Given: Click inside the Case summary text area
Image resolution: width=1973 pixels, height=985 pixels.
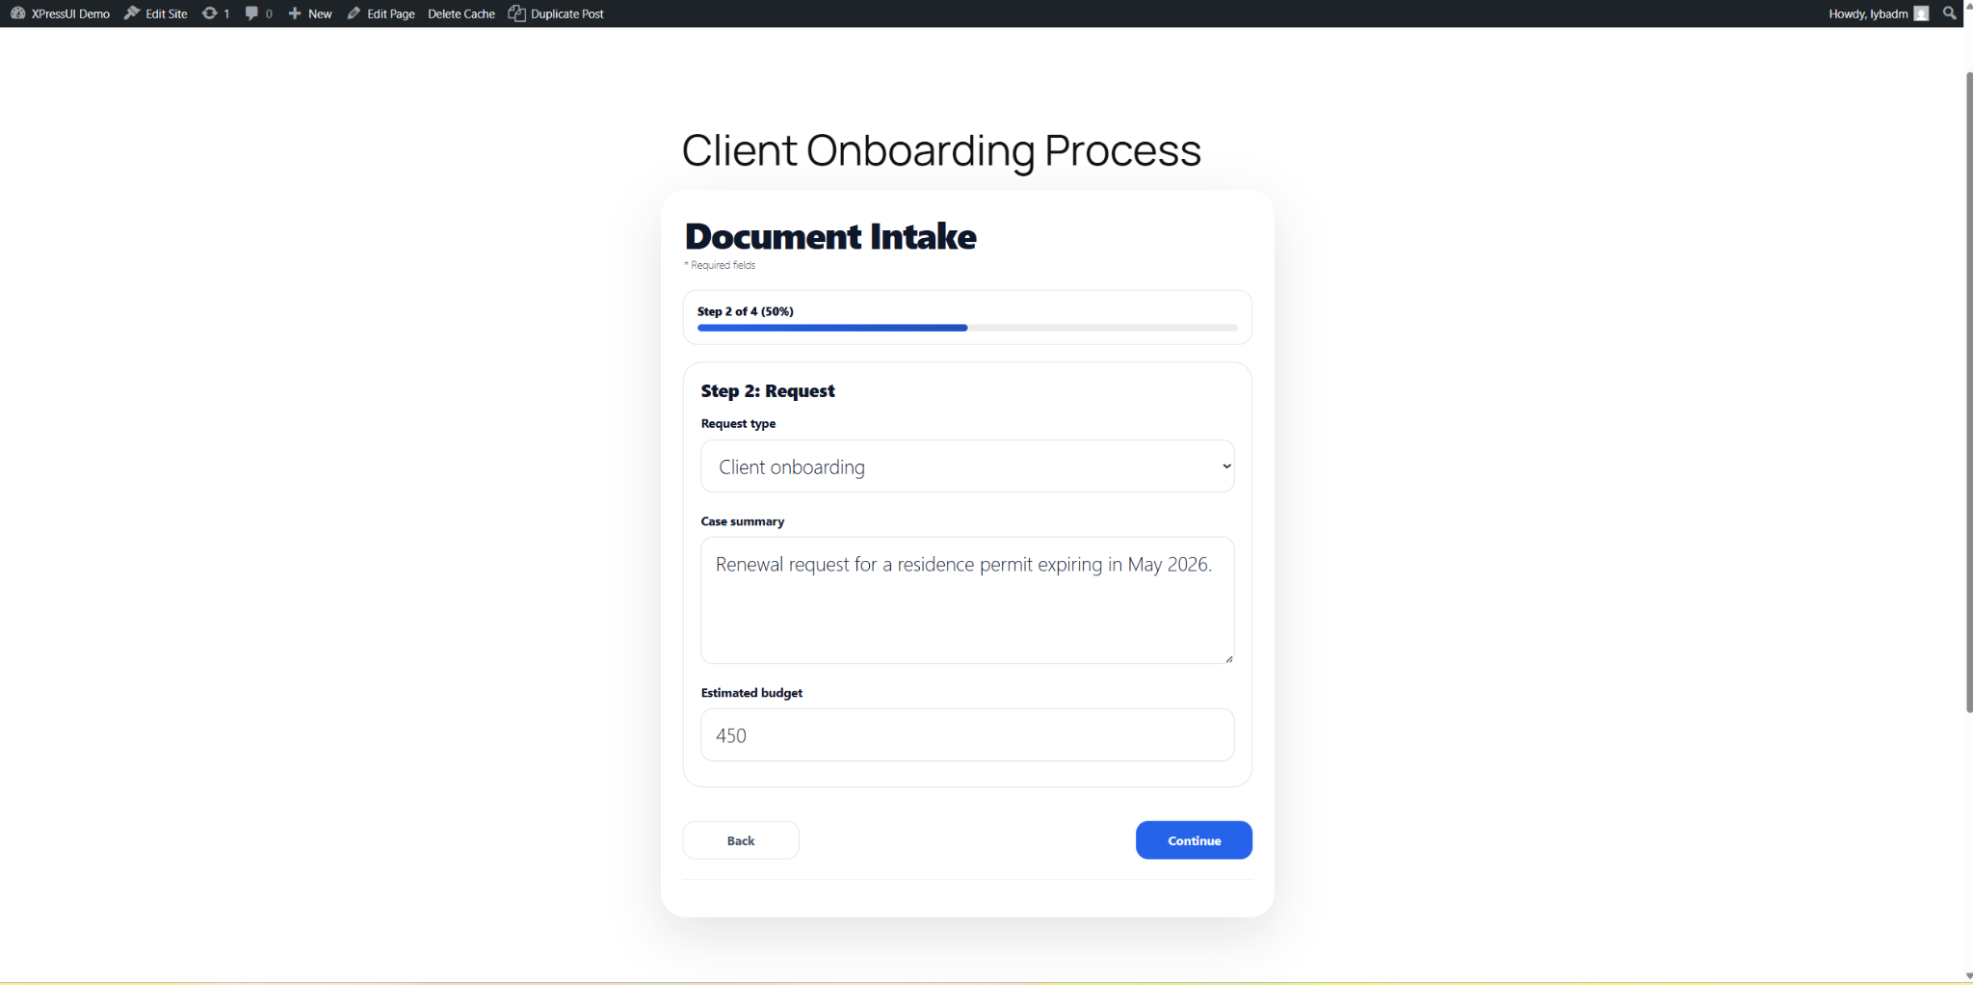Looking at the screenshot, I should (x=966, y=599).
